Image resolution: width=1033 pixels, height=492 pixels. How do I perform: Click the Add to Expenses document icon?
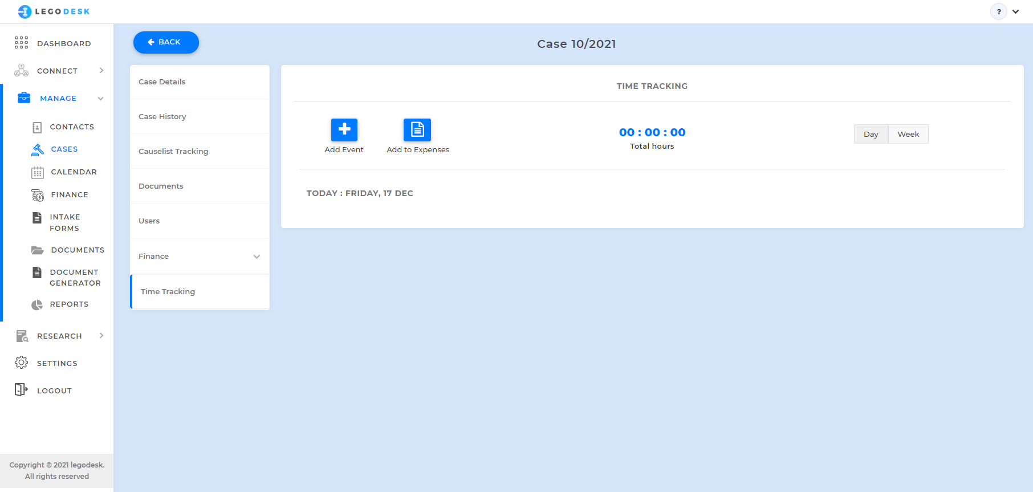417,129
